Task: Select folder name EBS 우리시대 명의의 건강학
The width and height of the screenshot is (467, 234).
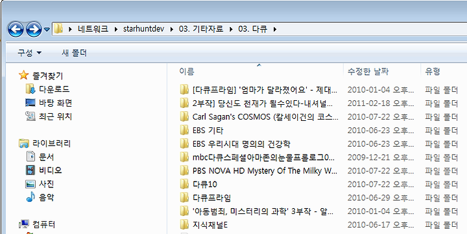Action: 241,144
